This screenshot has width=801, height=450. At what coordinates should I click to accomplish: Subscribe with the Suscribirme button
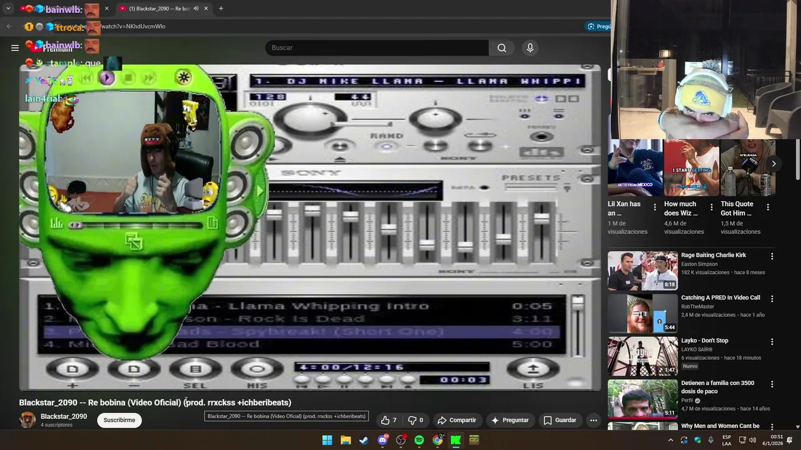119,420
